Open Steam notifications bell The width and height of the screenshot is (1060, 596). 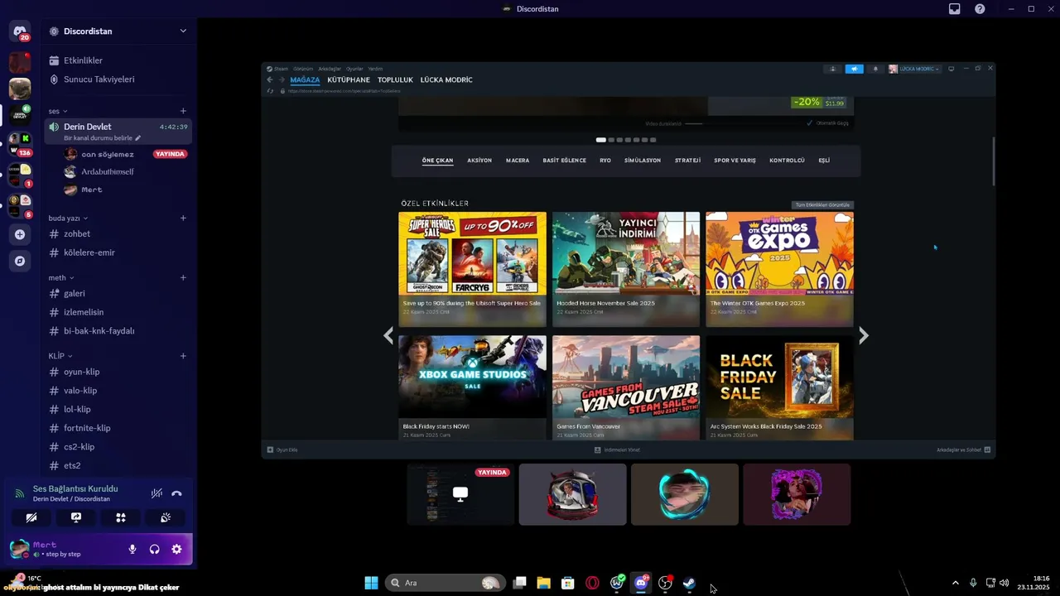coord(875,69)
